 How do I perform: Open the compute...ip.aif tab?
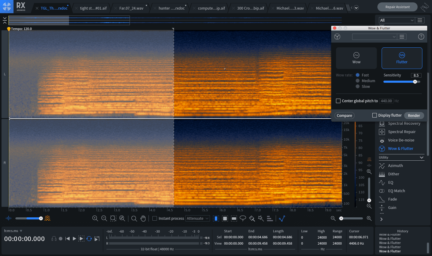coord(211,8)
